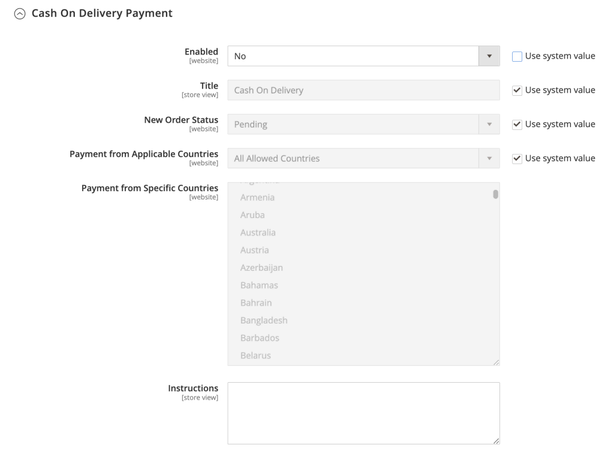Viewport: 614px width, 454px height.
Task: Click the dropdown arrow of the Enabled field
Action: click(x=488, y=56)
